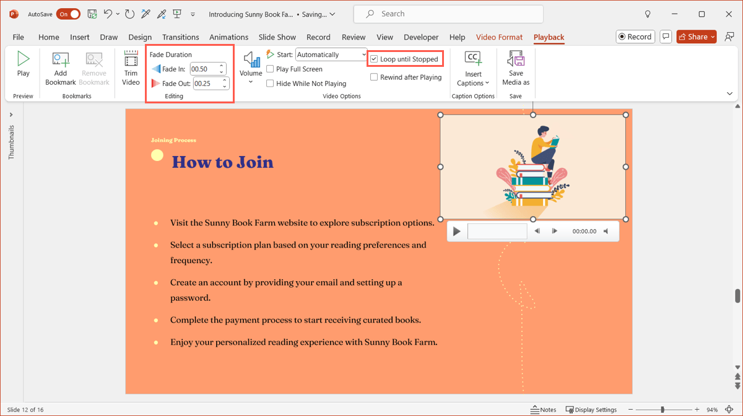743x416 pixels.
Task: Click zoom in plus button
Action: coord(697,409)
